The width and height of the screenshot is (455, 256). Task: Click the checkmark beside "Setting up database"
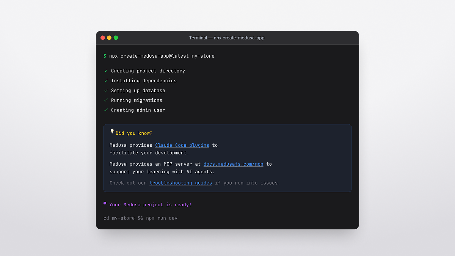tap(106, 91)
